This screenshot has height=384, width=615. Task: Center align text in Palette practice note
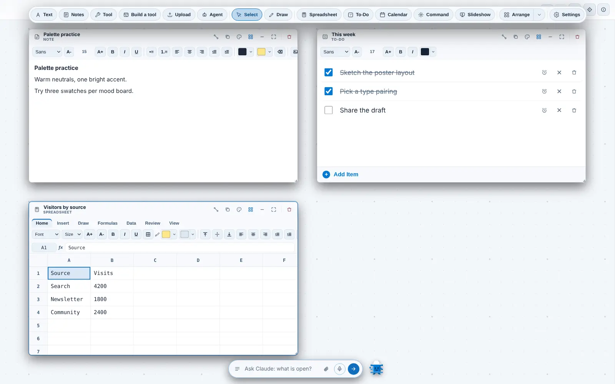(x=189, y=52)
